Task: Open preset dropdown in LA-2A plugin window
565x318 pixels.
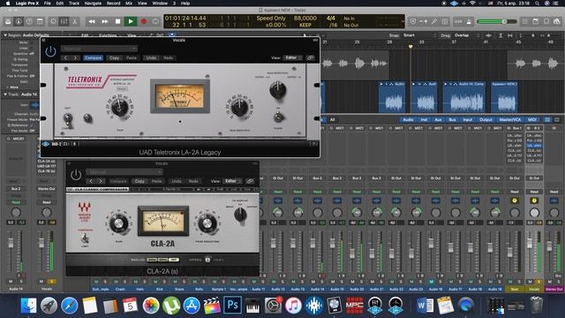Action: (99, 49)
